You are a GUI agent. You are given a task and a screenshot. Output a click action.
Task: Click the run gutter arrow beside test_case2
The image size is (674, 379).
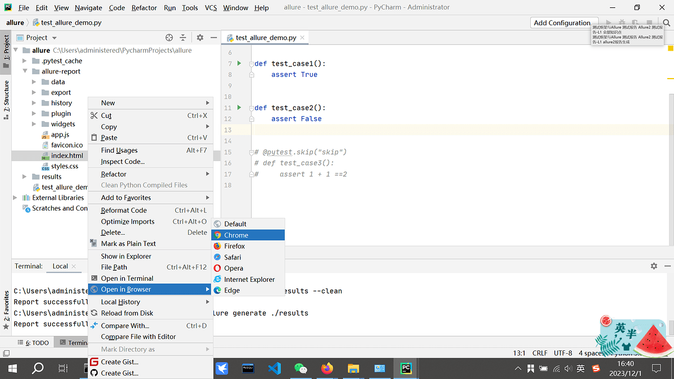click(239, 108)
